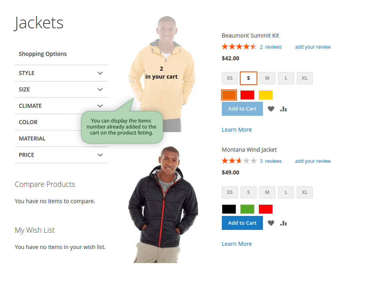Add Montana Wind Jacket to cart
The height and width of the screenshot is (281, 383).
tap(242, 223)
